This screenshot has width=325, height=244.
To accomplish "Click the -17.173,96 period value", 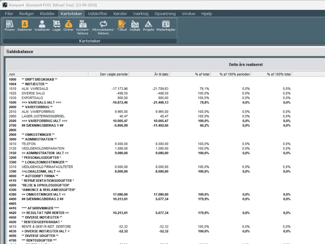I will coord(120,89).
